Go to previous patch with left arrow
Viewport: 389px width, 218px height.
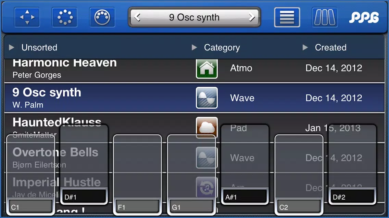[137, 17]
